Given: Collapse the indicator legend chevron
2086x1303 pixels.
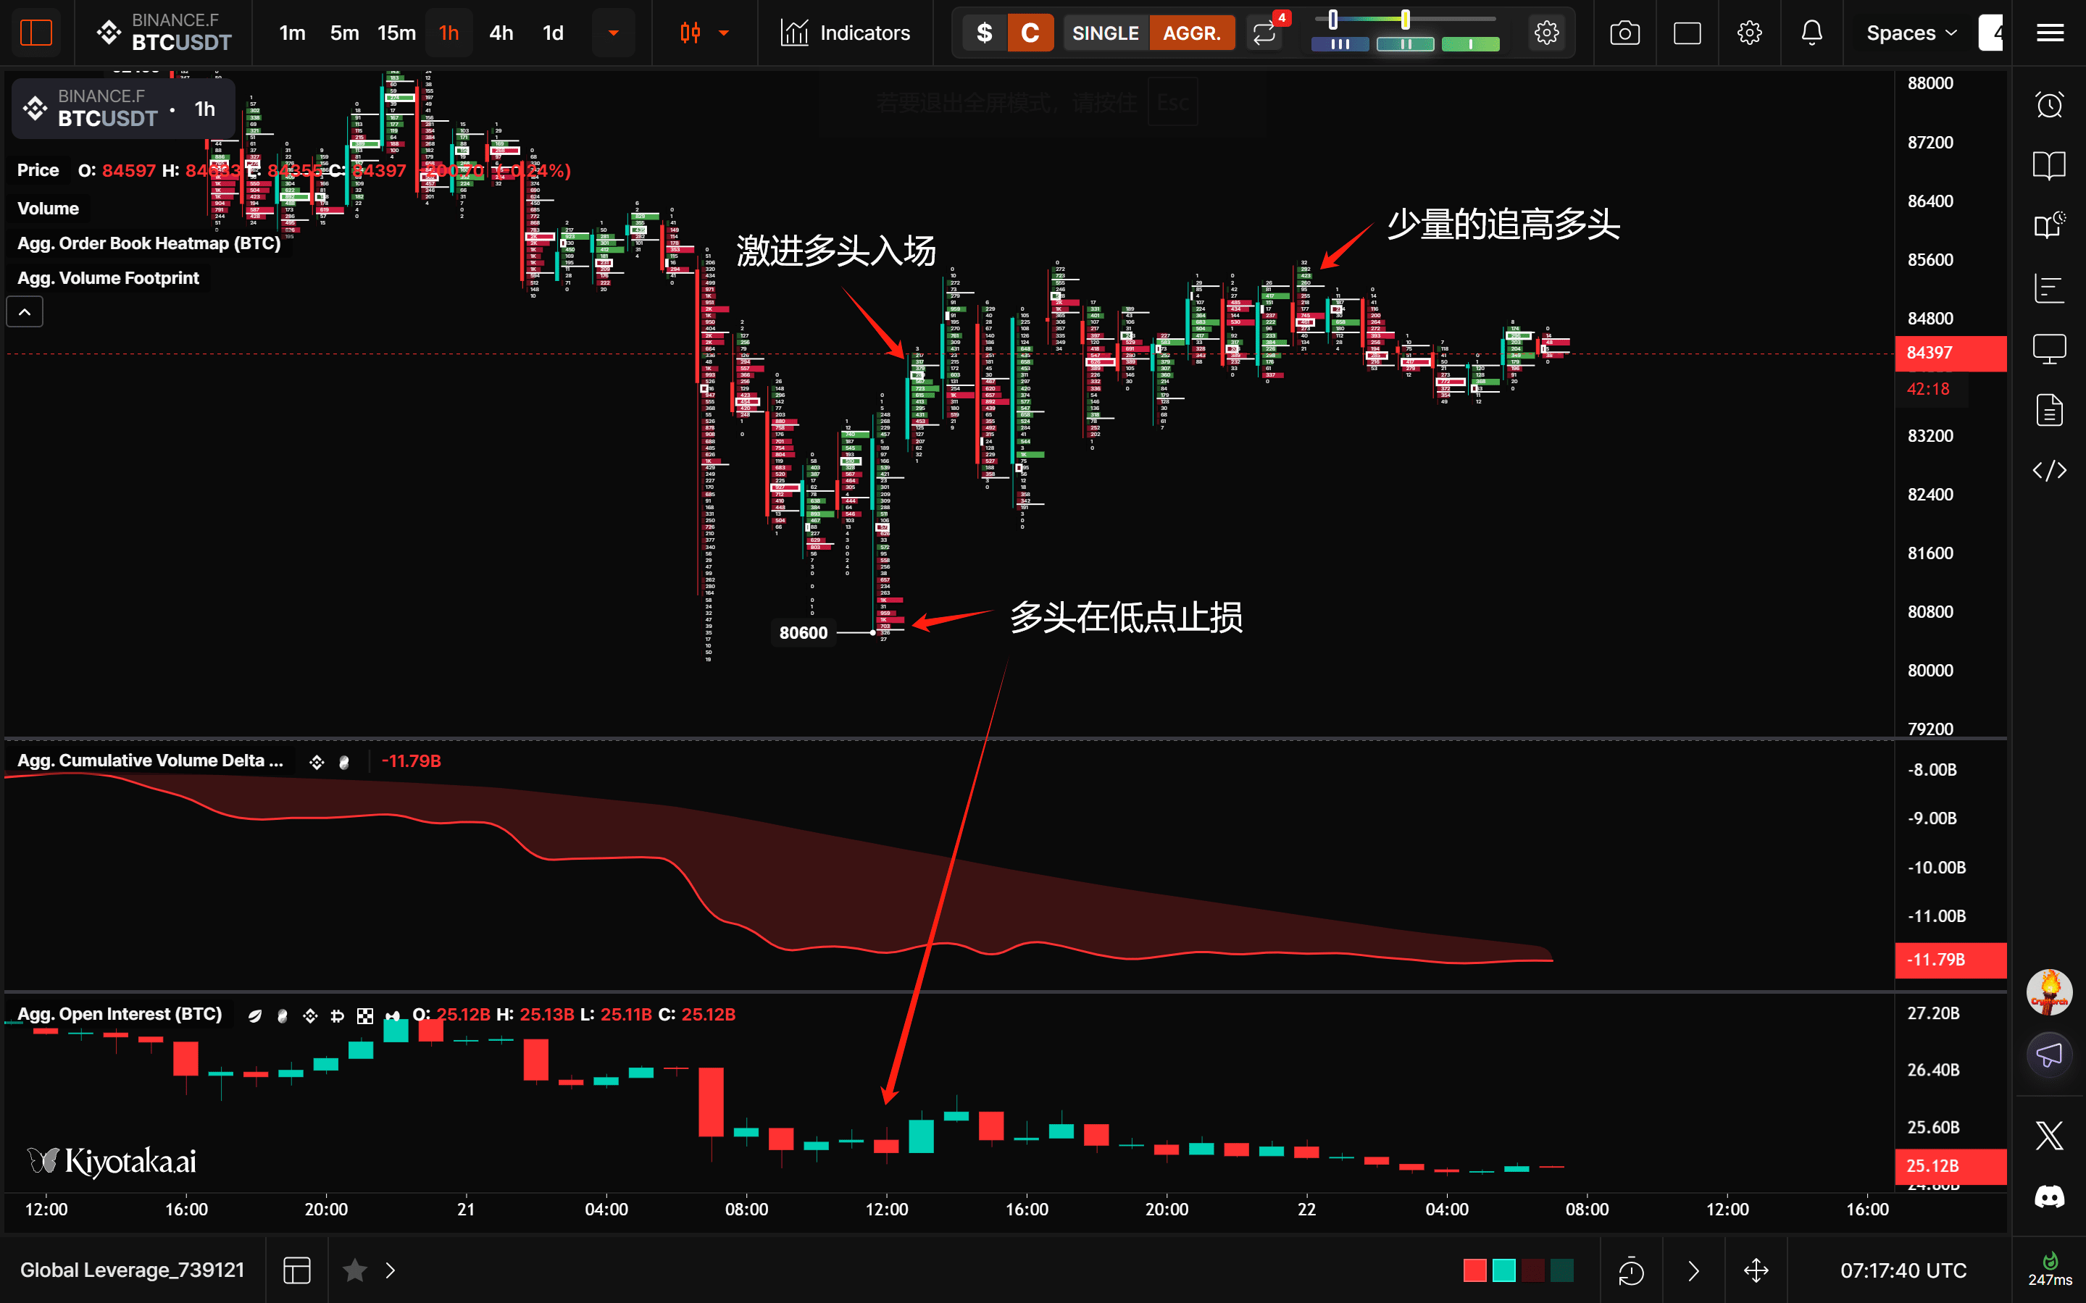Looking at the screenshot, I should click(25, 312).
